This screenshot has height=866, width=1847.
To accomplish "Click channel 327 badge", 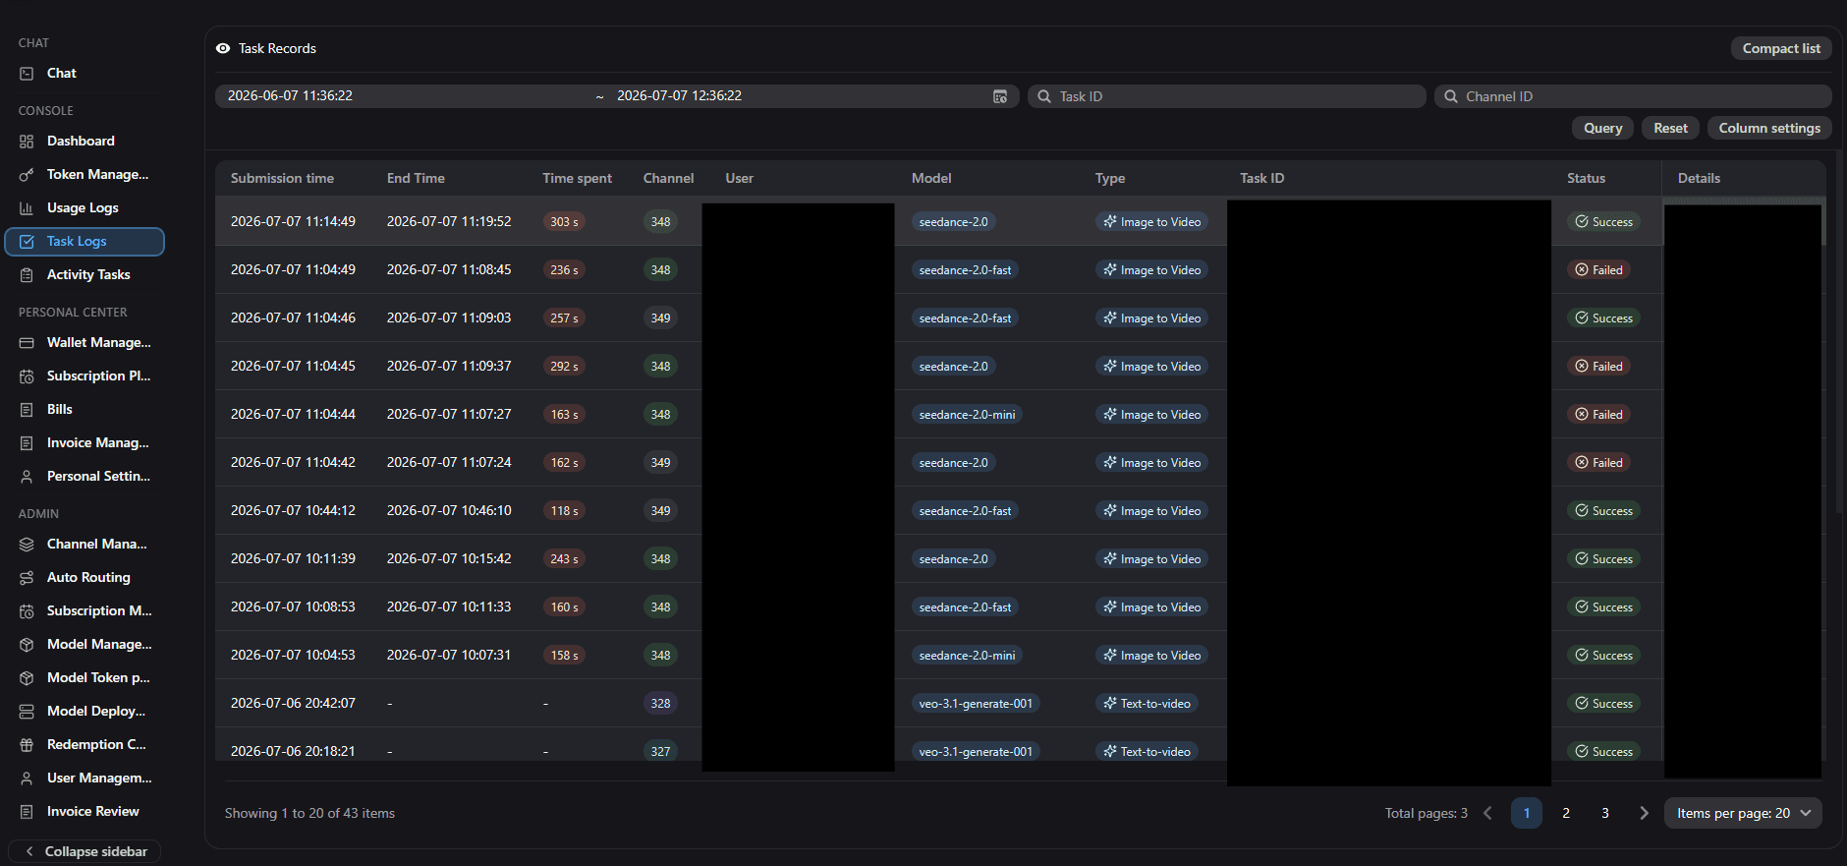I will tap(660, 752).
